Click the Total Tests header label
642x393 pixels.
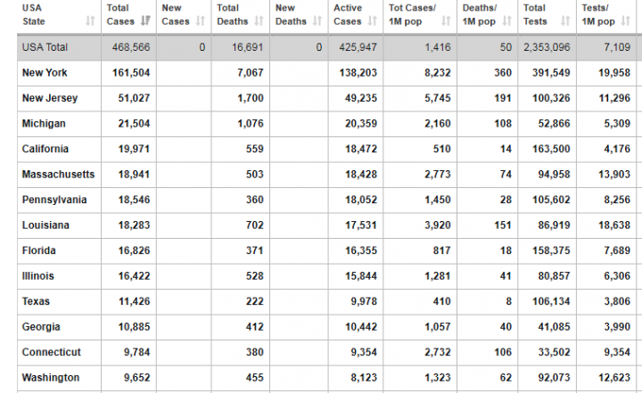click(535, 14)
